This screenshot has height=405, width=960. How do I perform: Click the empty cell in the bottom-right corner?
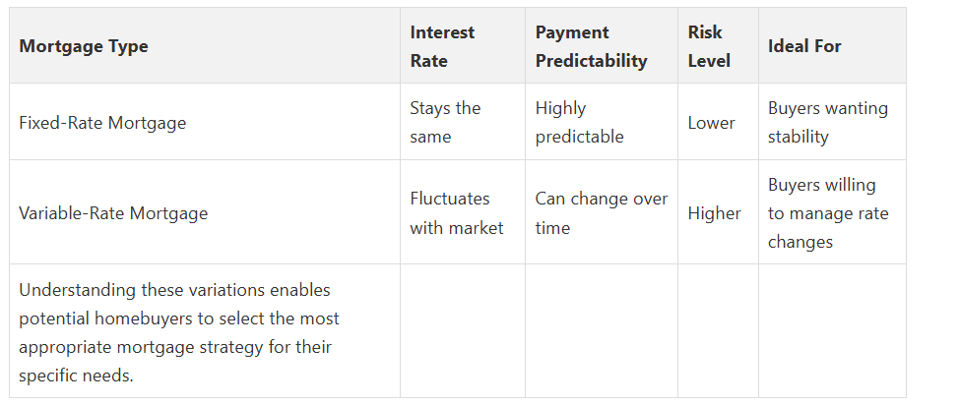click(832, 331)
